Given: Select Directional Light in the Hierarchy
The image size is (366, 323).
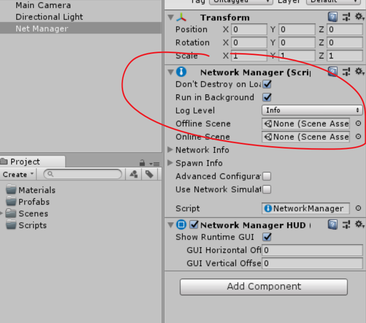Looking at the screenshot, I should (80, 17).
